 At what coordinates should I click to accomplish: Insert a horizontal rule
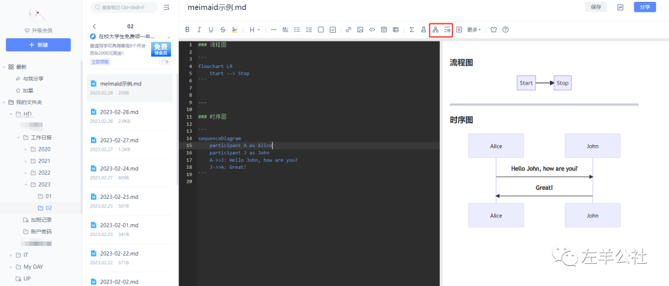[x=274, y=30]
